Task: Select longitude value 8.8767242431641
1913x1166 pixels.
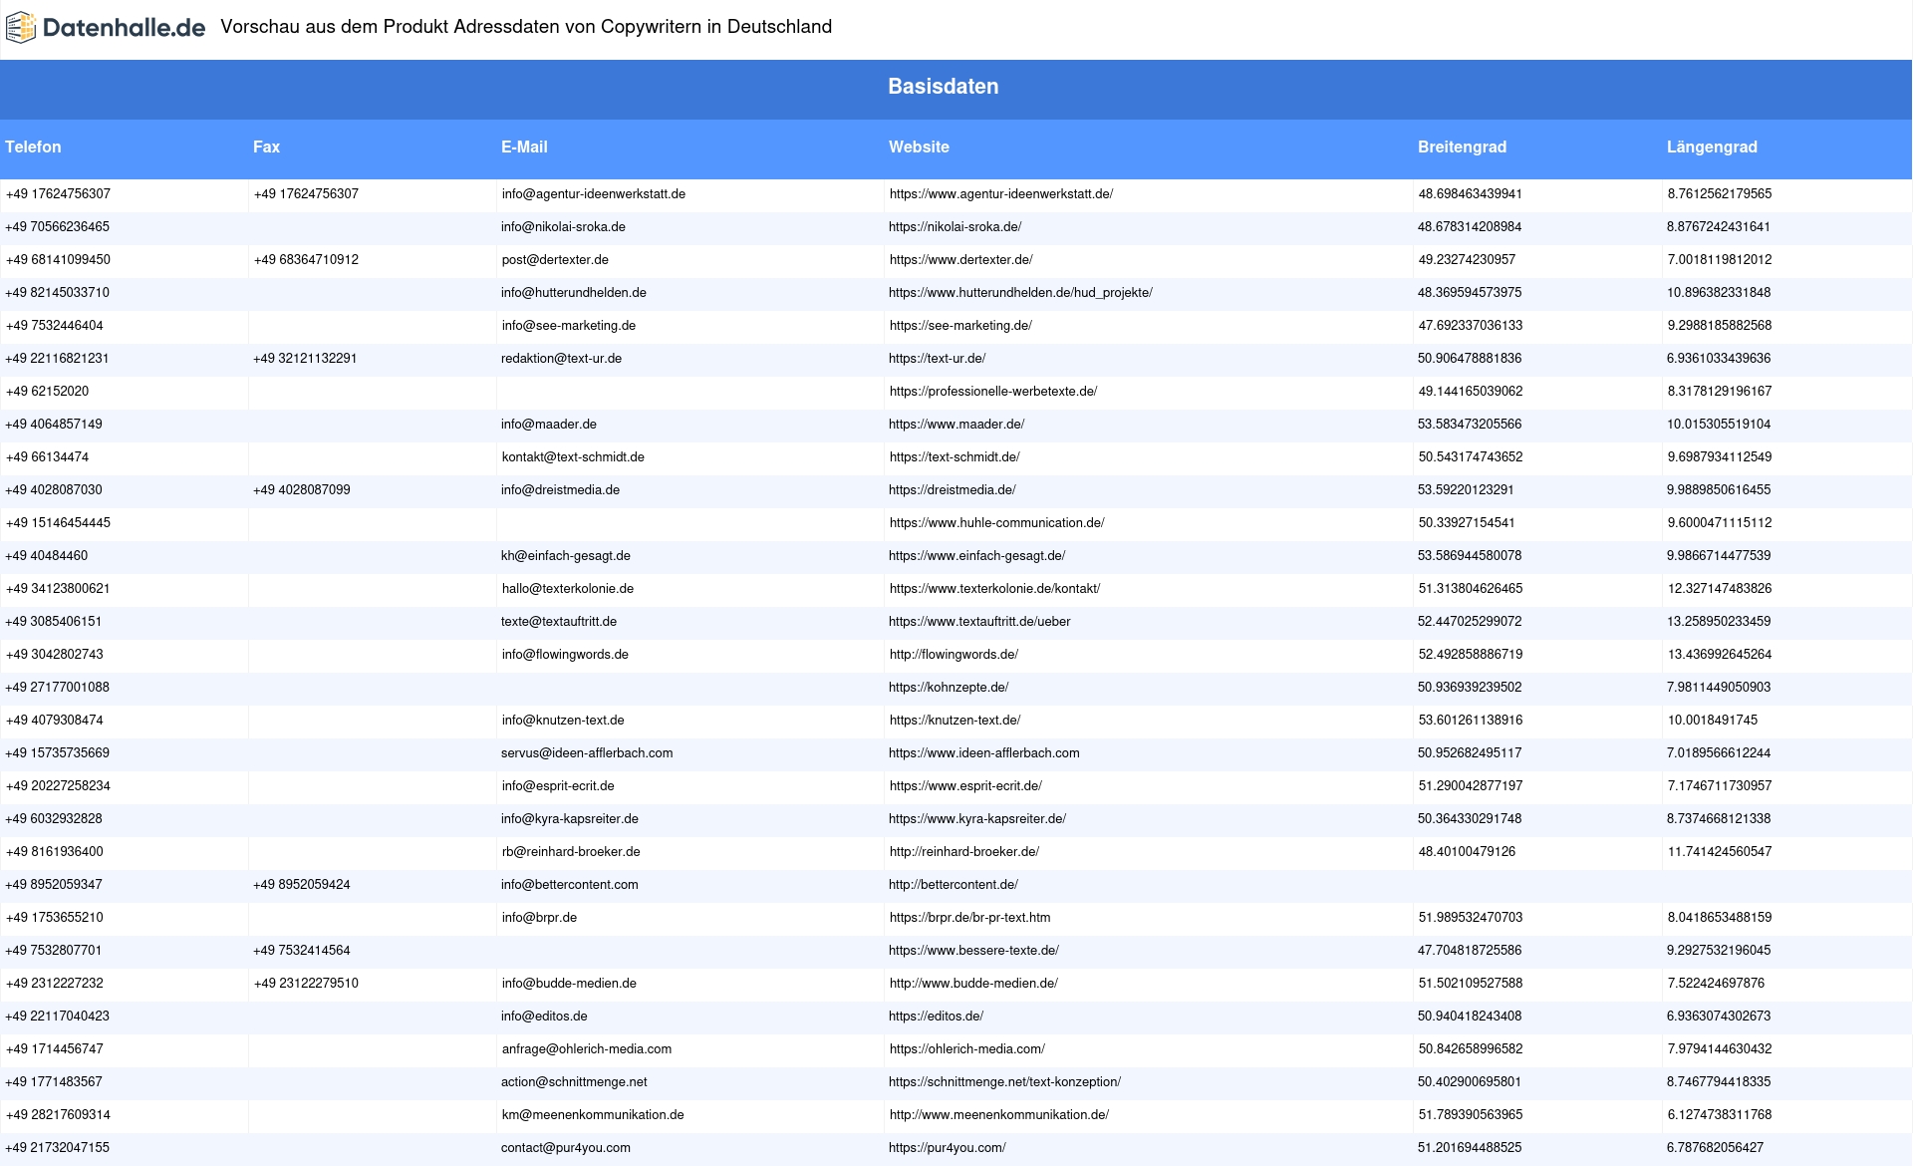Action: point(1719,227)
